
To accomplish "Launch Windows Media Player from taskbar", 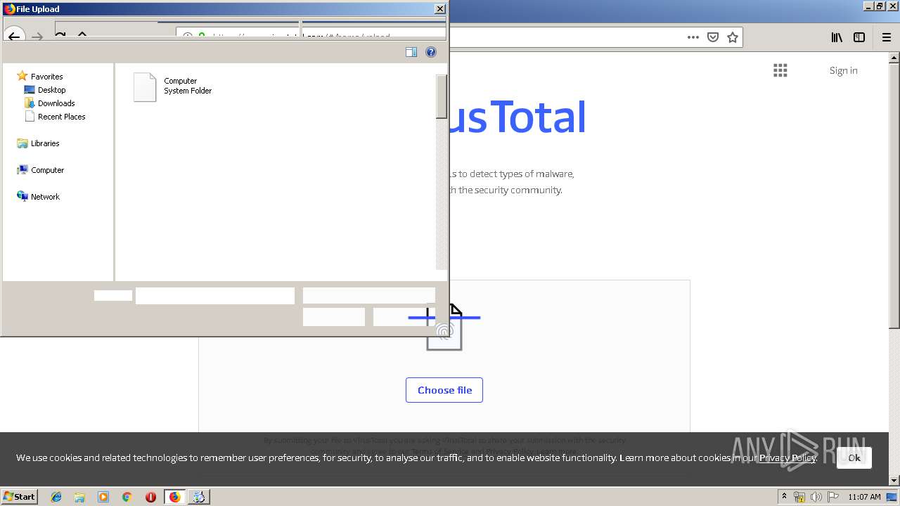I will tap(103, 497).
